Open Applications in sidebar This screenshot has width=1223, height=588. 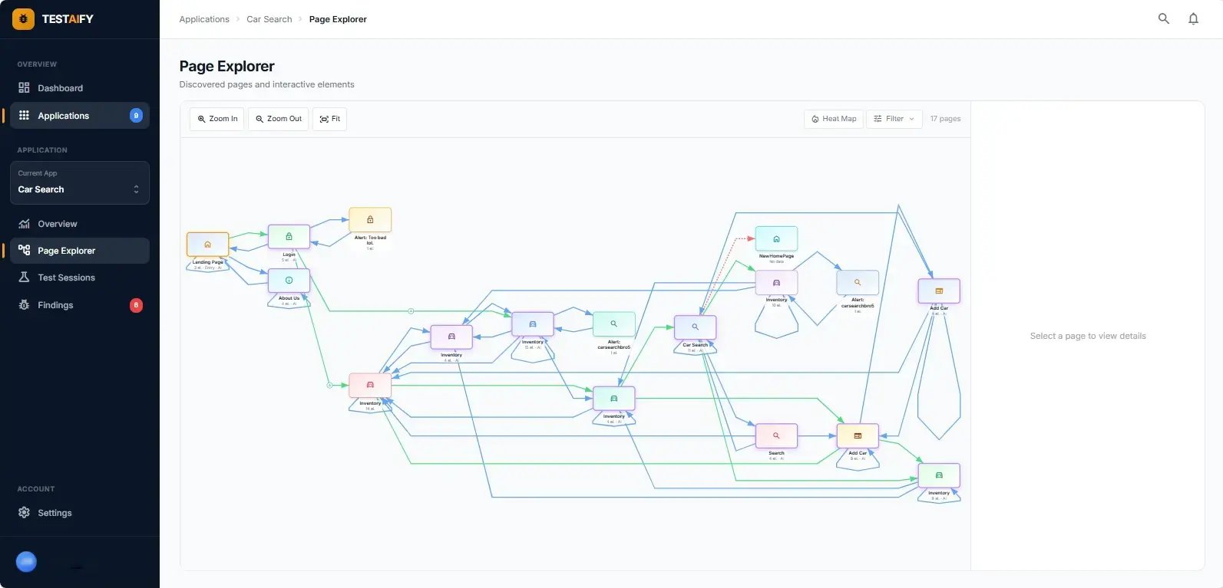80,116
